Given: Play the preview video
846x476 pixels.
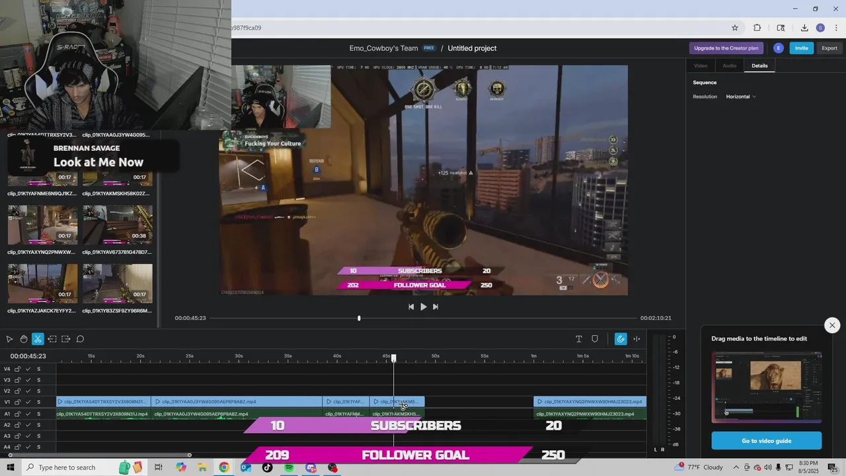Looking at the screenshot, I should click(x=424, y=307).
